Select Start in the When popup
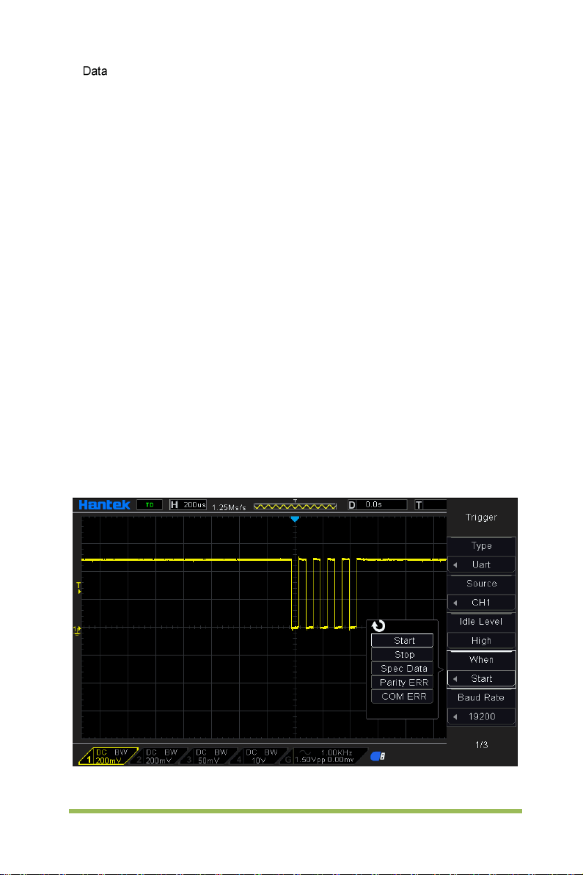Screen dimensions: 583x875 pyautogui.click(x=403, y=641)
